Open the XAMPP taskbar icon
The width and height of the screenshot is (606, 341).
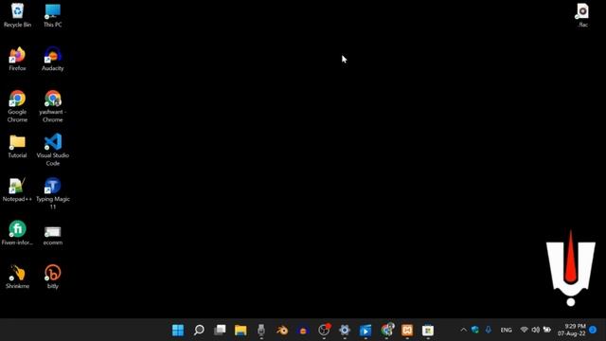point(407,330)
